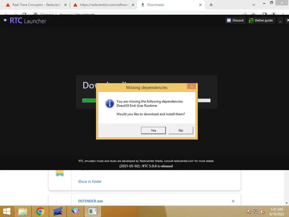The width and height of the screenshot is (289, 217).
Task: Click the Redscientist Media footer text
Action: click(146, 161)
